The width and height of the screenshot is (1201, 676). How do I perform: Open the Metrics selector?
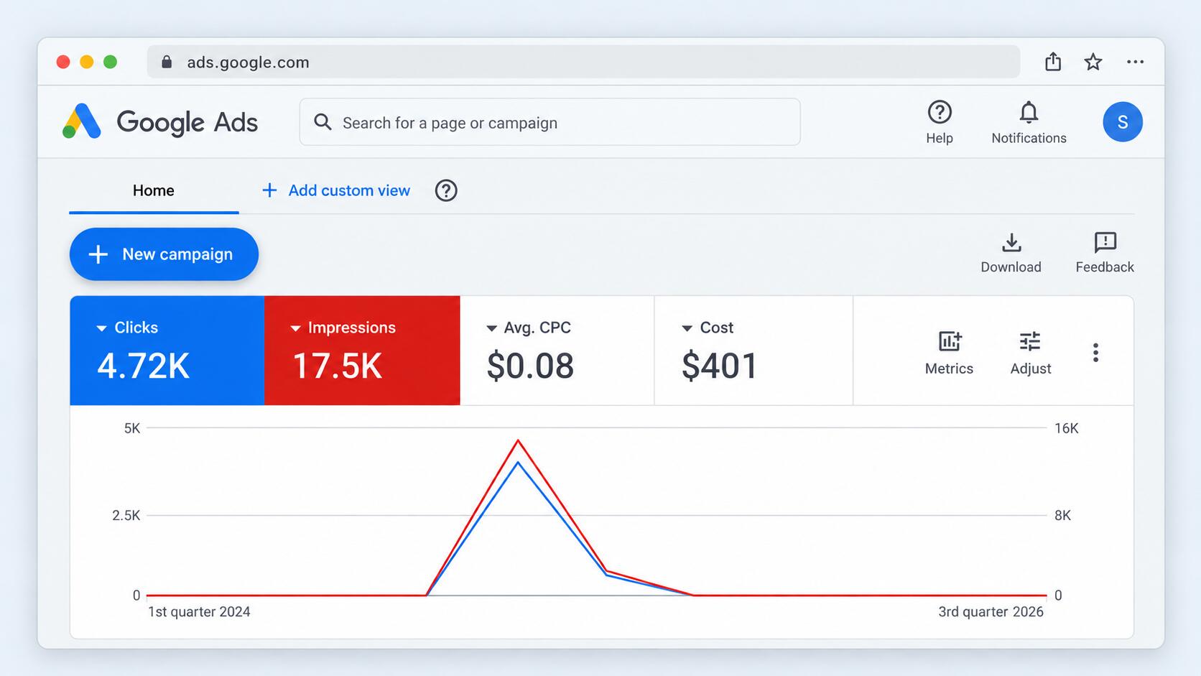coord(949,353)
